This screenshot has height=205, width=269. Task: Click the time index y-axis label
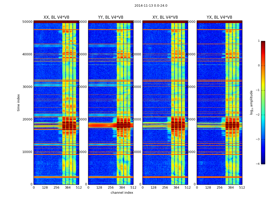pyautogui.click(x=18, y=102)
